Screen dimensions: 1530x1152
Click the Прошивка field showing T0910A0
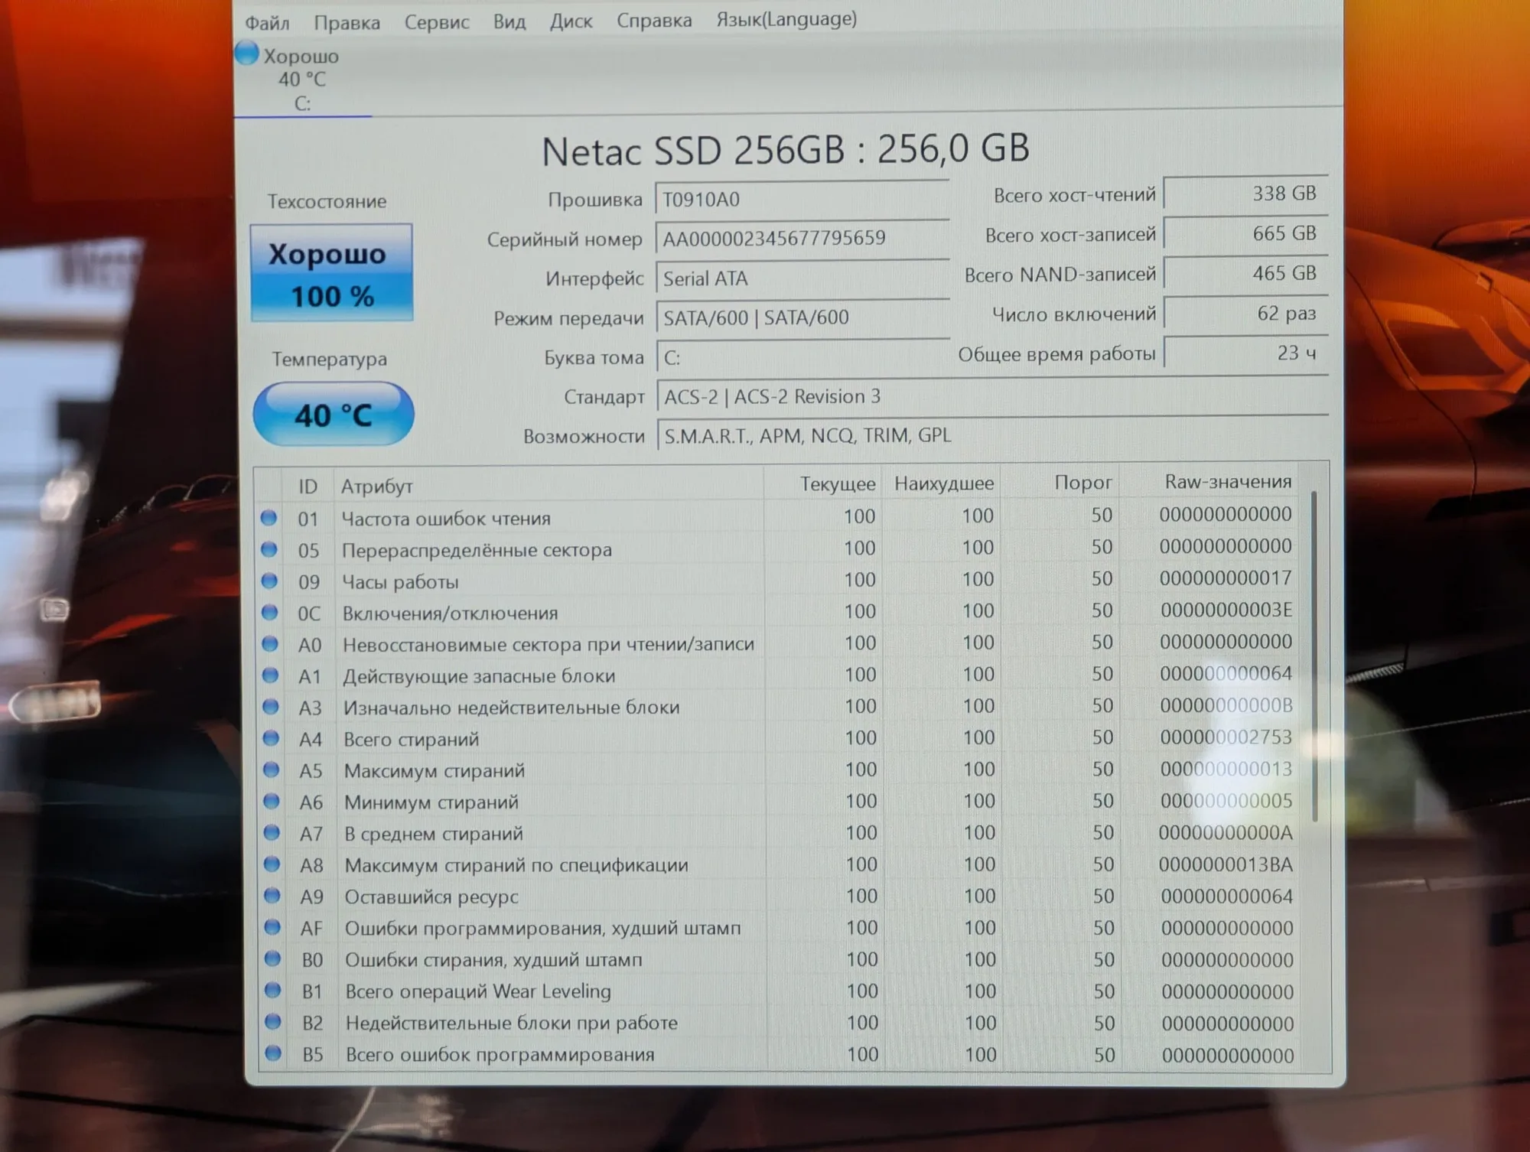click(802, 199)
